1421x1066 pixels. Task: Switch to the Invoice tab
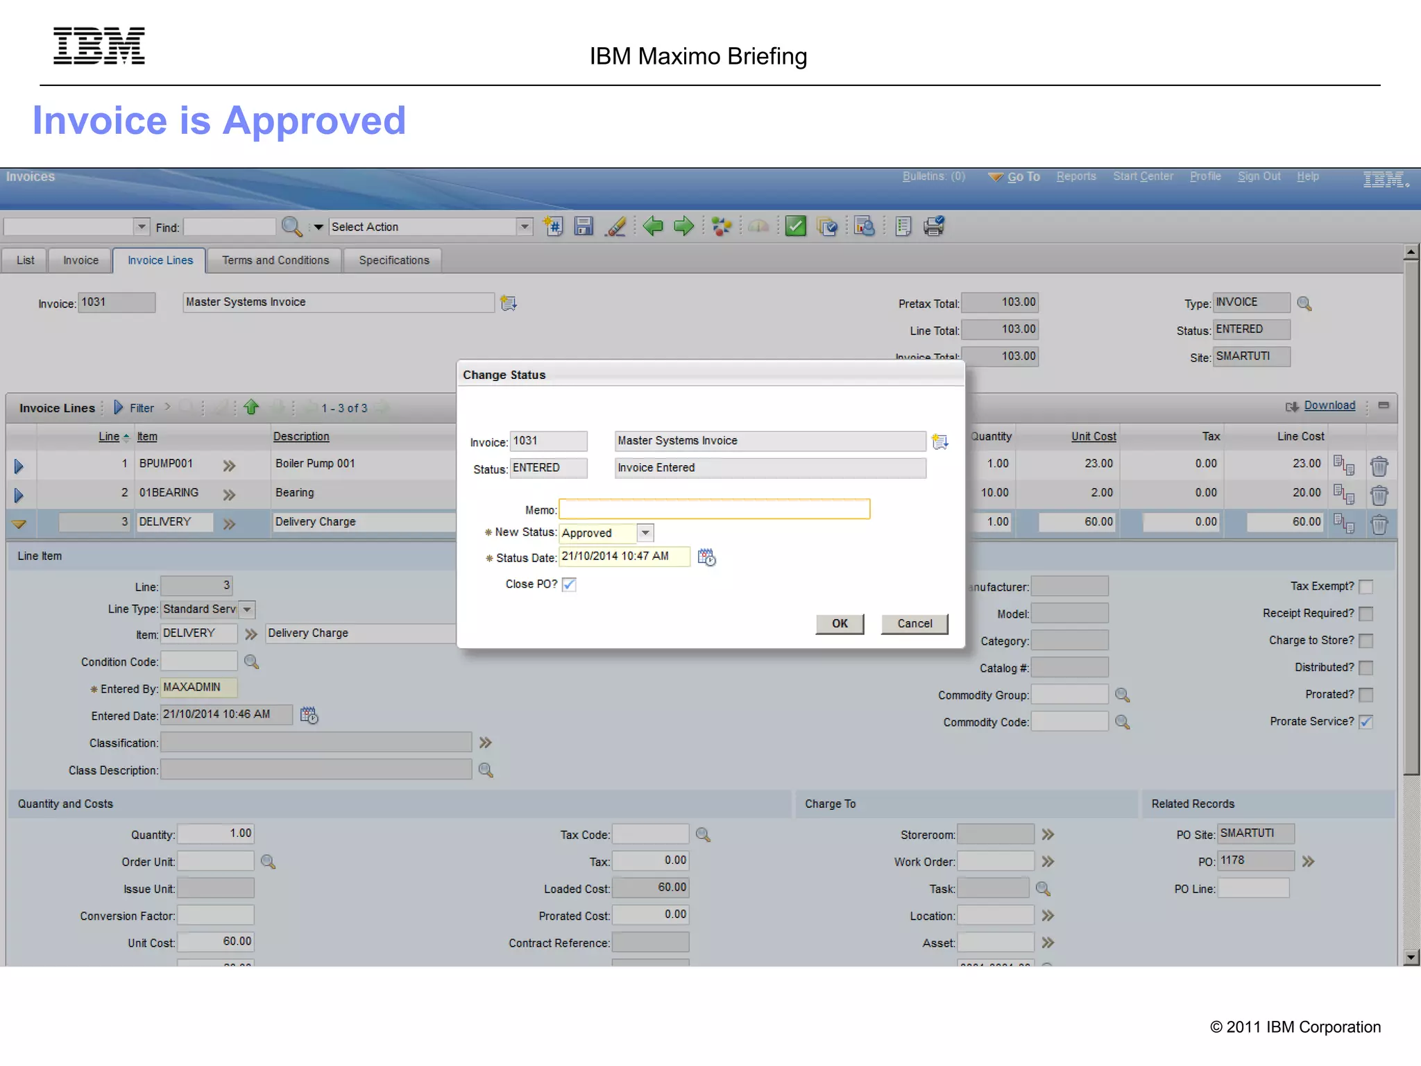pyautogui.click(x=80, y=260)
